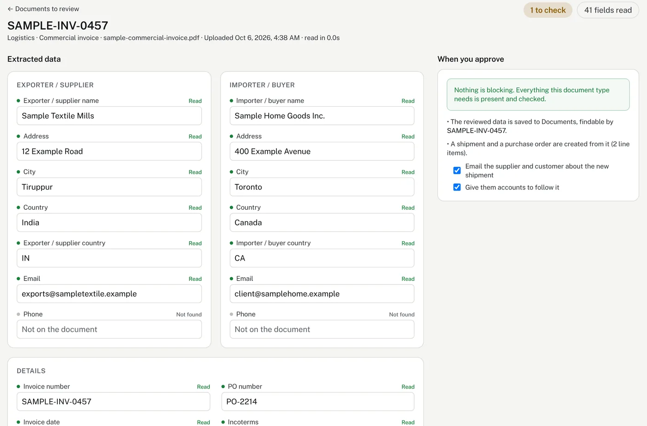Click the 'Read' status beside PO number
Screen dimensions: 647x426
(408, 387)
